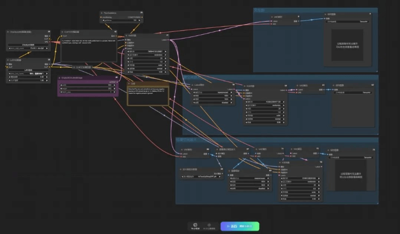The height and width of the screenshot is (234, 400).
Task: Collapse the EmptySD3LatentImage node via title dot
Action: pos(60,77)
